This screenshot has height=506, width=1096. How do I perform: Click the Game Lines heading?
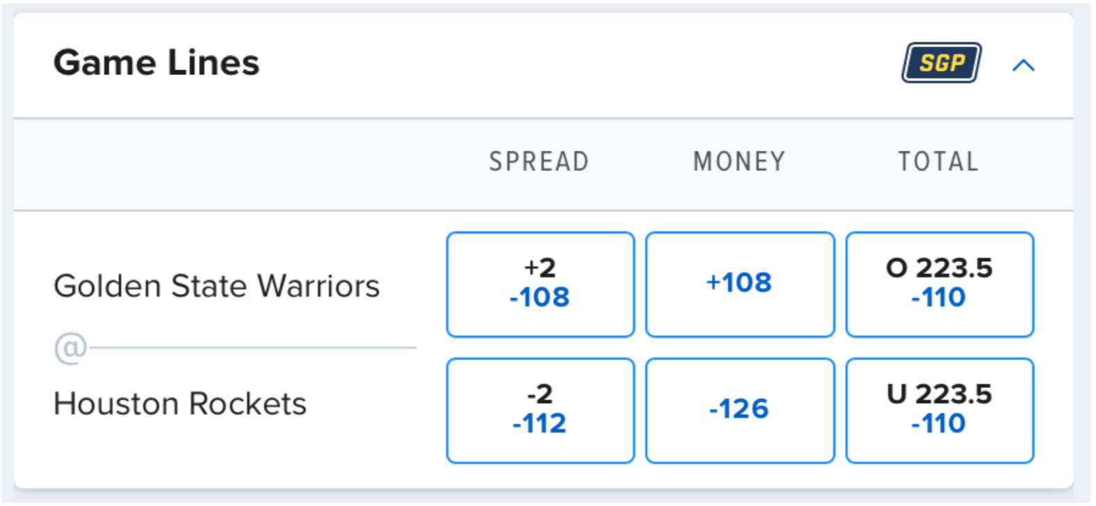click(156, 63)
